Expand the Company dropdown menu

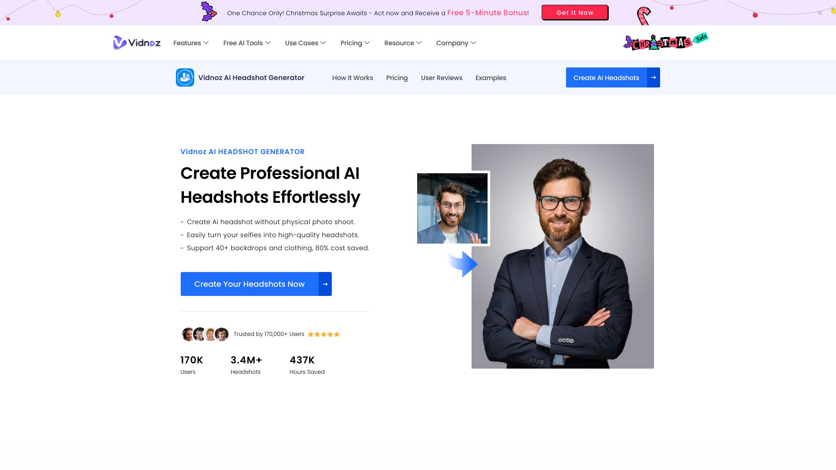coord(455,43)
